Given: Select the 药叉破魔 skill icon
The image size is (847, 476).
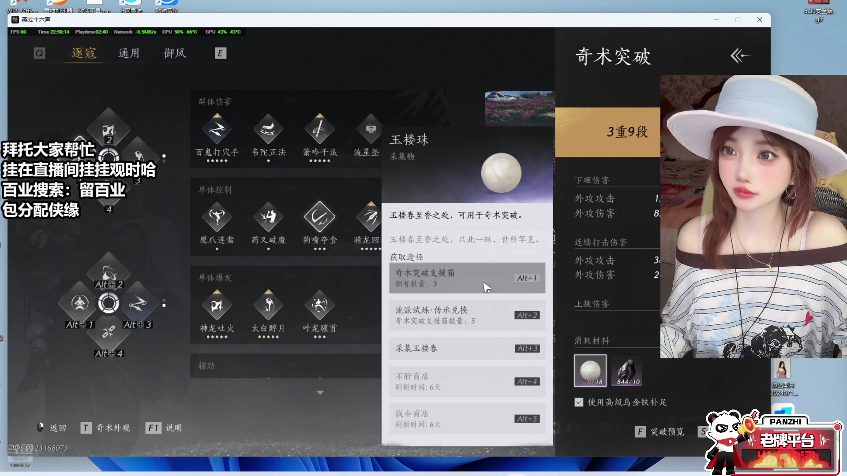Looking at the screenshot, I should click(268, 217).
